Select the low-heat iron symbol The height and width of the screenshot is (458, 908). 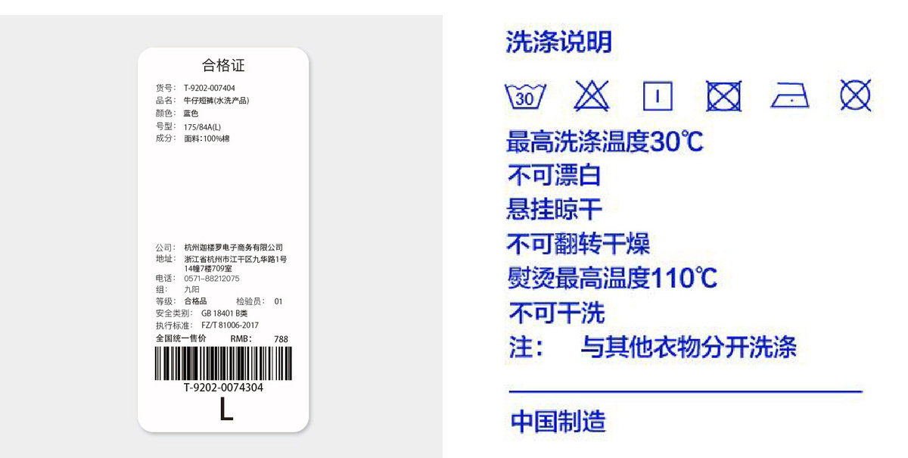790,97
